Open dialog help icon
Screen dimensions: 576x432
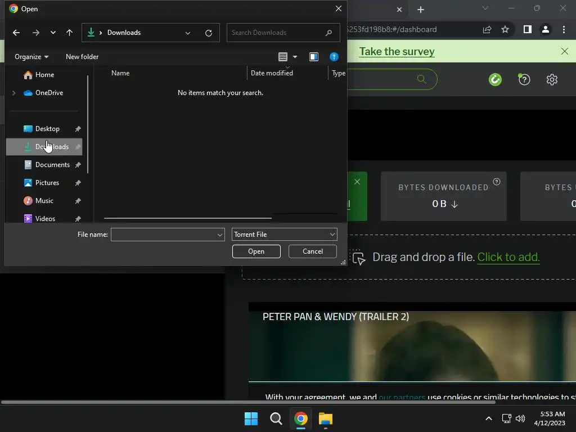point(334,57)
